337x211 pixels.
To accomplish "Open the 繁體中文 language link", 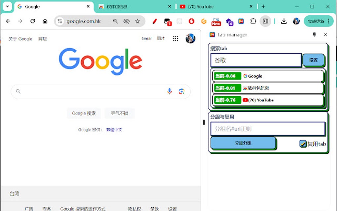I will pos(114,130).
